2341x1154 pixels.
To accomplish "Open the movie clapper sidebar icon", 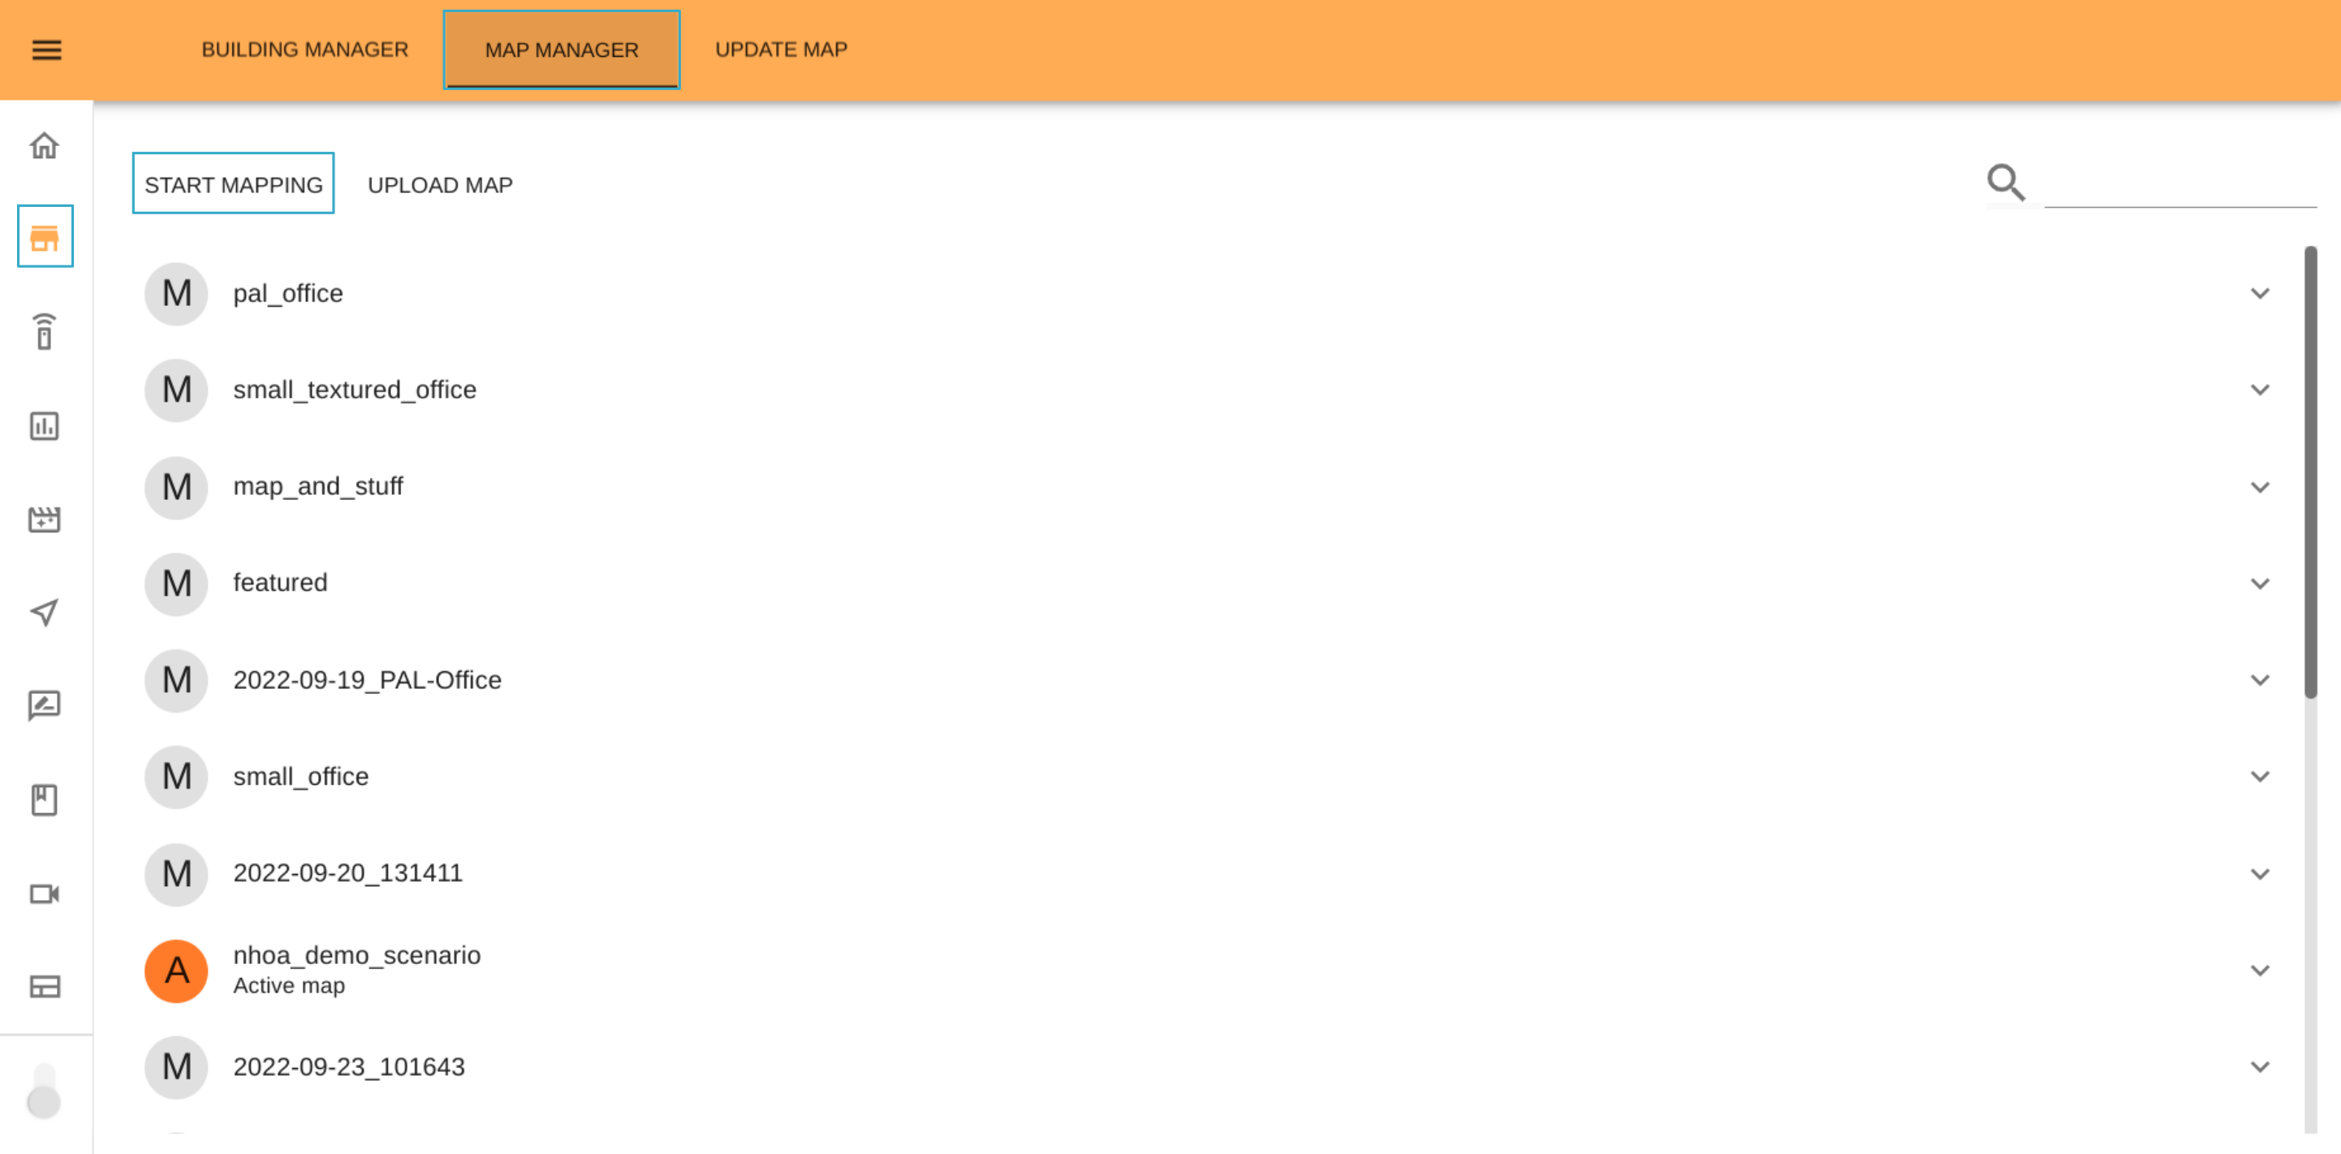I will tap(45, 519).
